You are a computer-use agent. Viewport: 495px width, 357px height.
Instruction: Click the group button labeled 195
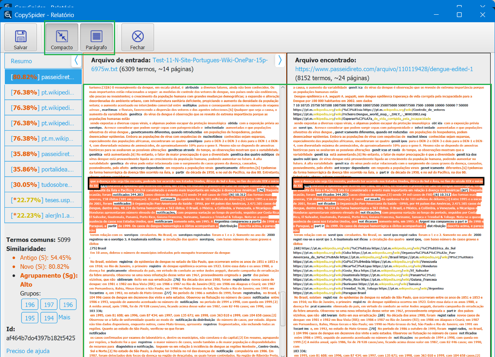coord(30,318)
